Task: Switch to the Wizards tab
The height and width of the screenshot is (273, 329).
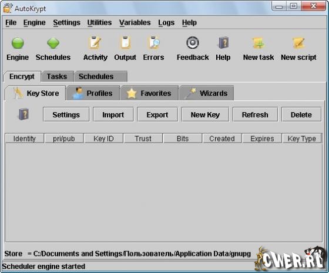Action: click(206, 93)
